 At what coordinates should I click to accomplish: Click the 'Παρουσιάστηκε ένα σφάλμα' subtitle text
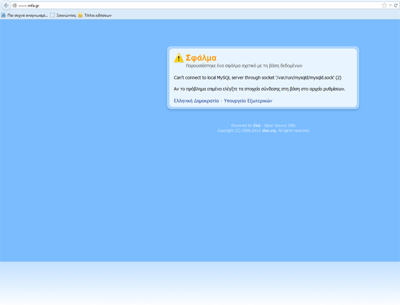click(x=244, y=65)
